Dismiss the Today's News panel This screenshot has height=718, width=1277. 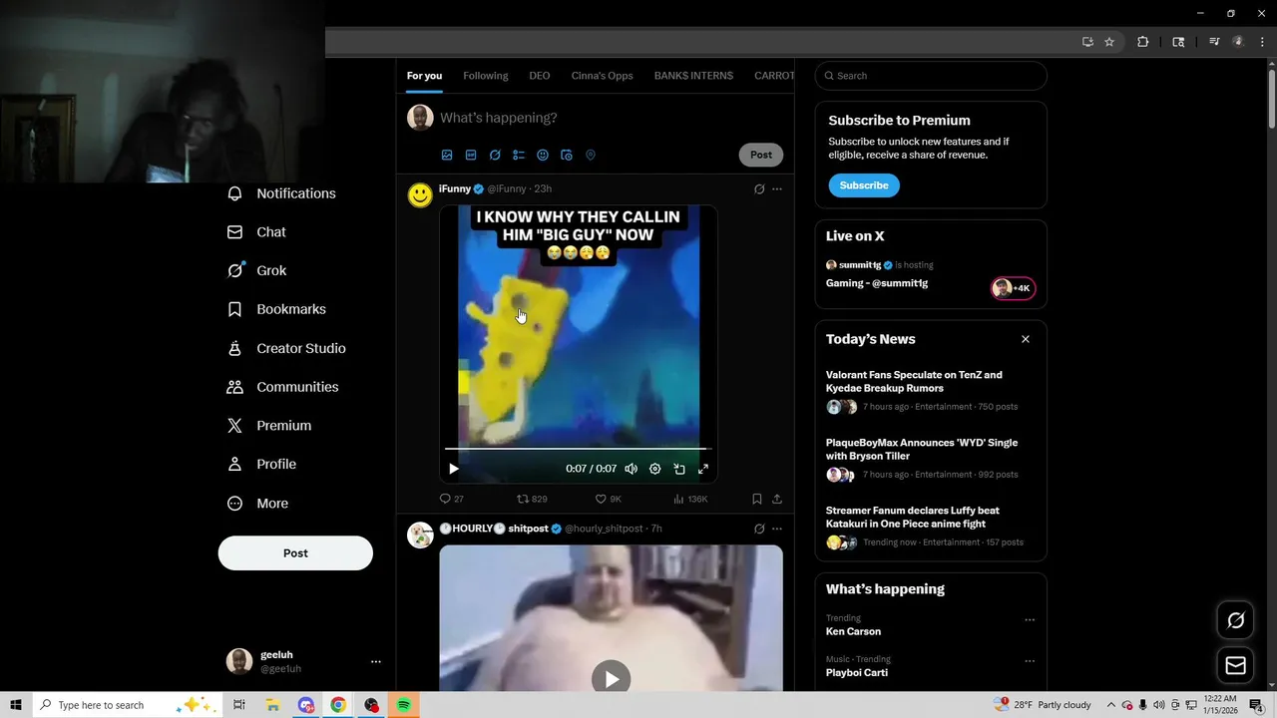[x=1026, y=339]
